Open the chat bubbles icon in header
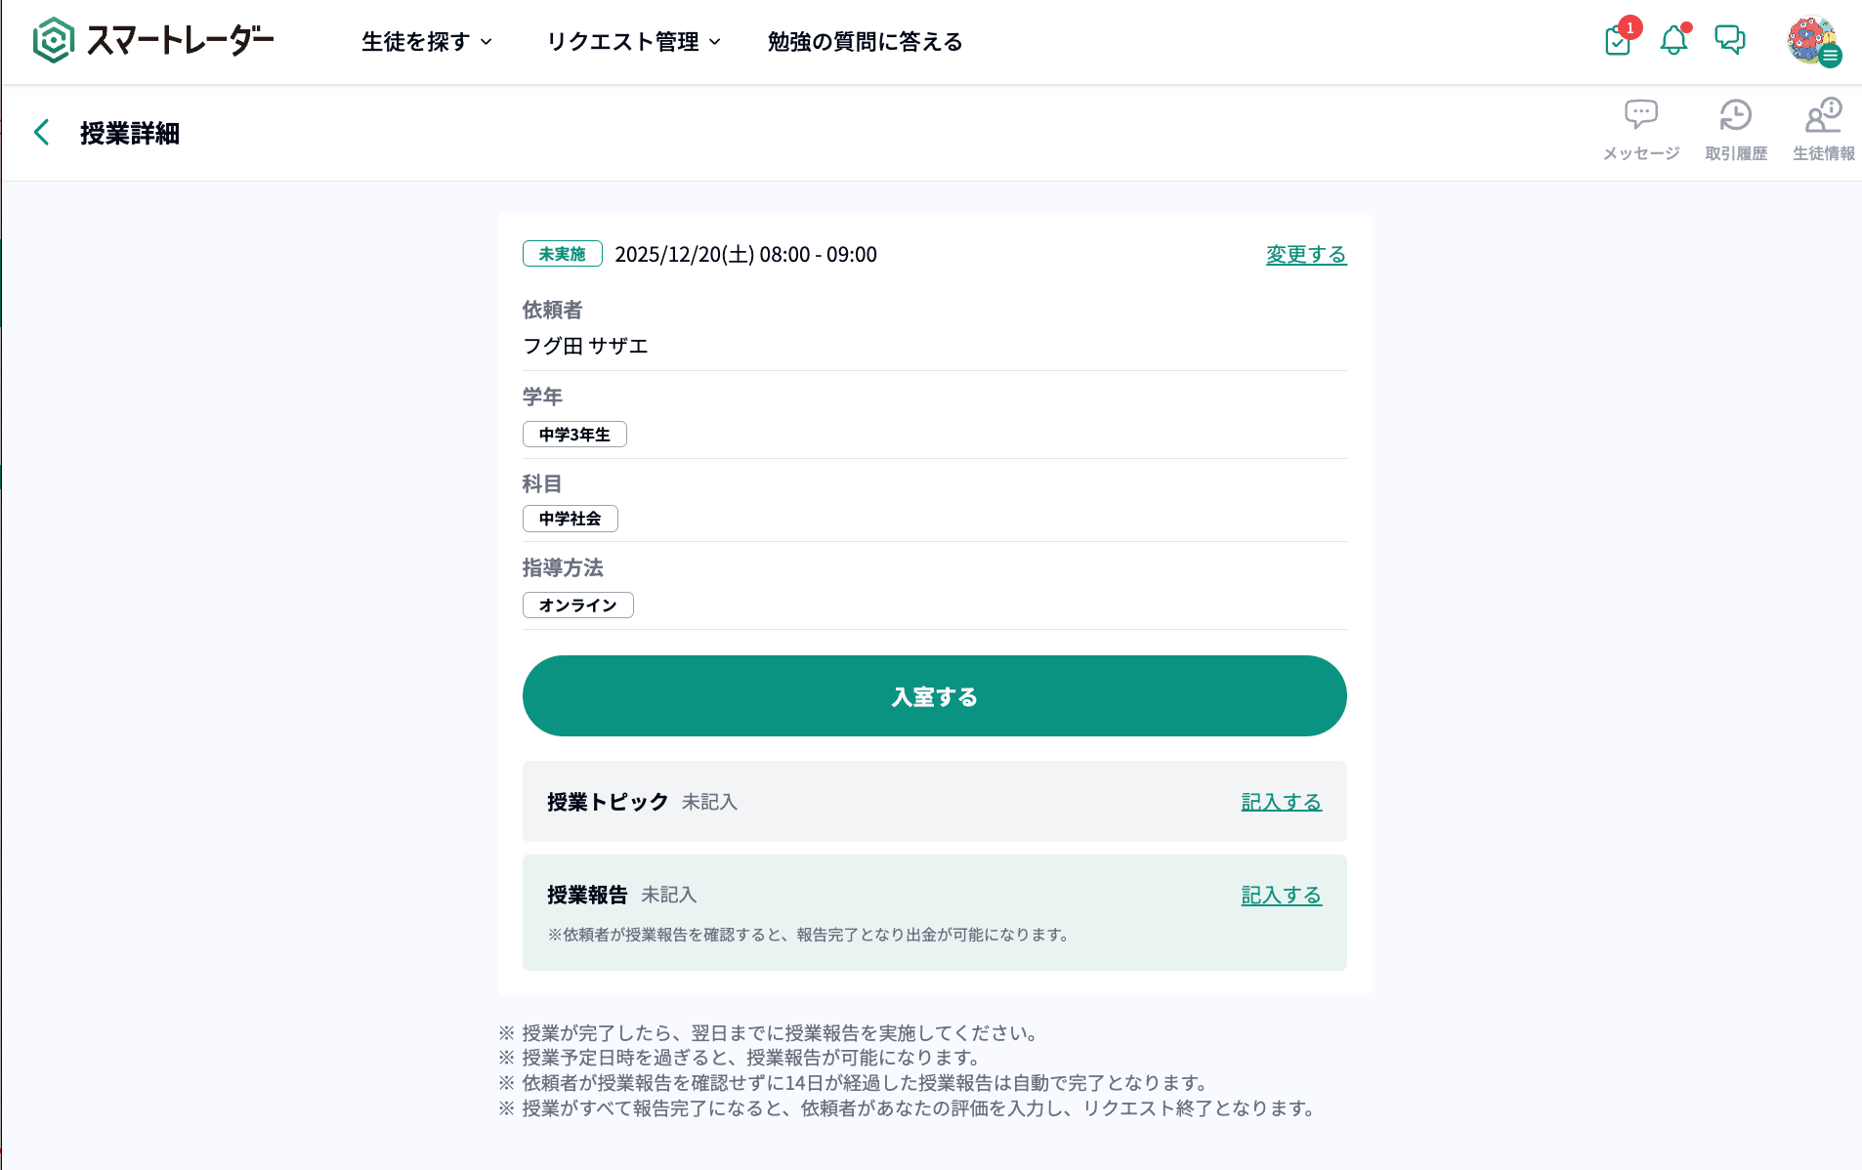 coord(1729,40)
